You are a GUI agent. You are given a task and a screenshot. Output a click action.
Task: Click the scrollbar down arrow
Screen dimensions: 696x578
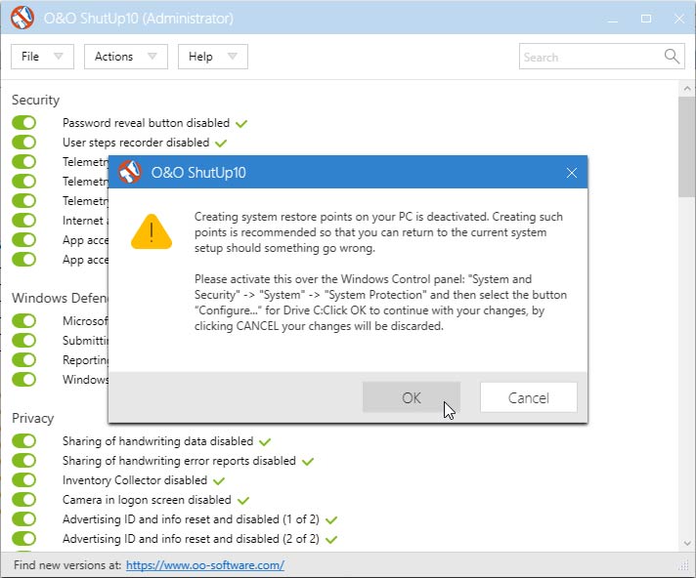tap(687, 544)
